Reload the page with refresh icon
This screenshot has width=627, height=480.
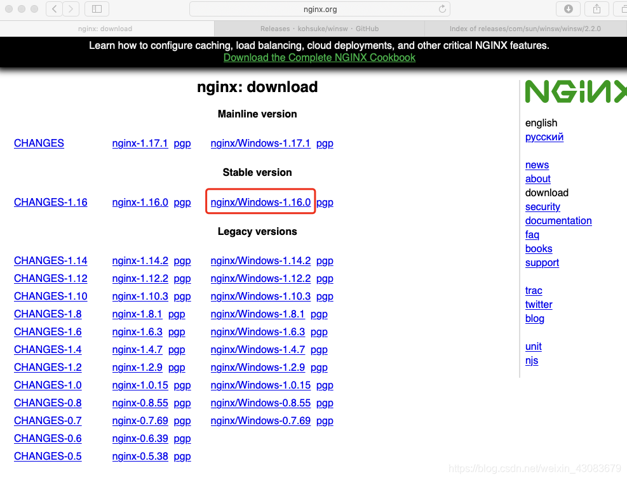point(442,9)
